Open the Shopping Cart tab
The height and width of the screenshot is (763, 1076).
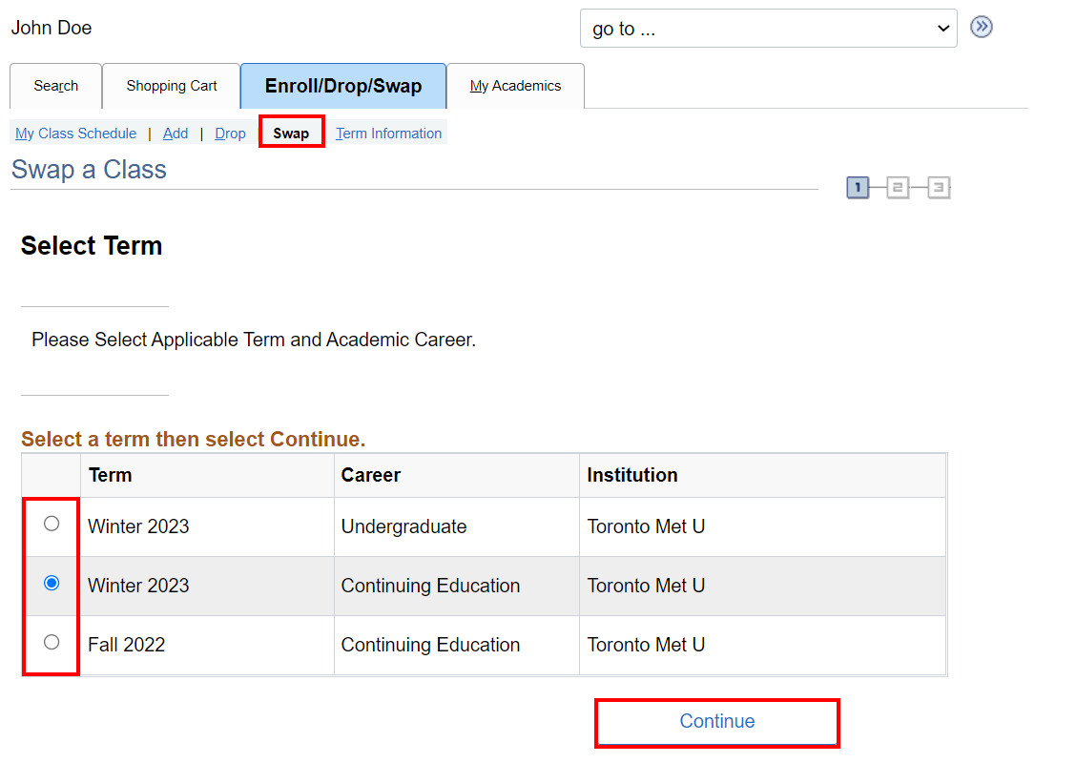click(172, 86)
